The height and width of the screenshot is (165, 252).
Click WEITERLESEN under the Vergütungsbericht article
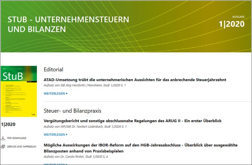pyautogui.click(x=54, y=135)
